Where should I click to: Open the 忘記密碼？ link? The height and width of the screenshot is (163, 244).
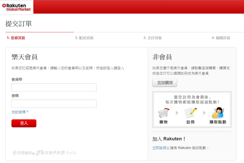20,112
